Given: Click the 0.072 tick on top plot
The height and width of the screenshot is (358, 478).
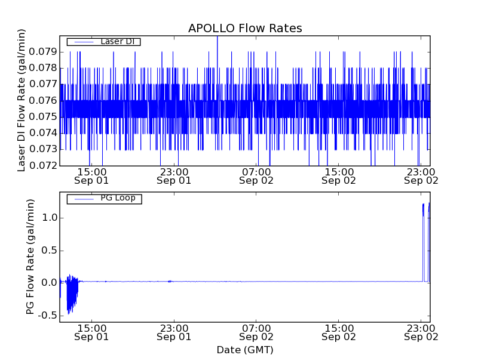Looking at the screenshot, I should tap(43, 165).
